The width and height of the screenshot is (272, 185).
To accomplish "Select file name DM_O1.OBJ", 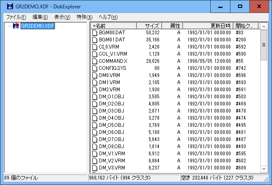I will tap(112, 97).
